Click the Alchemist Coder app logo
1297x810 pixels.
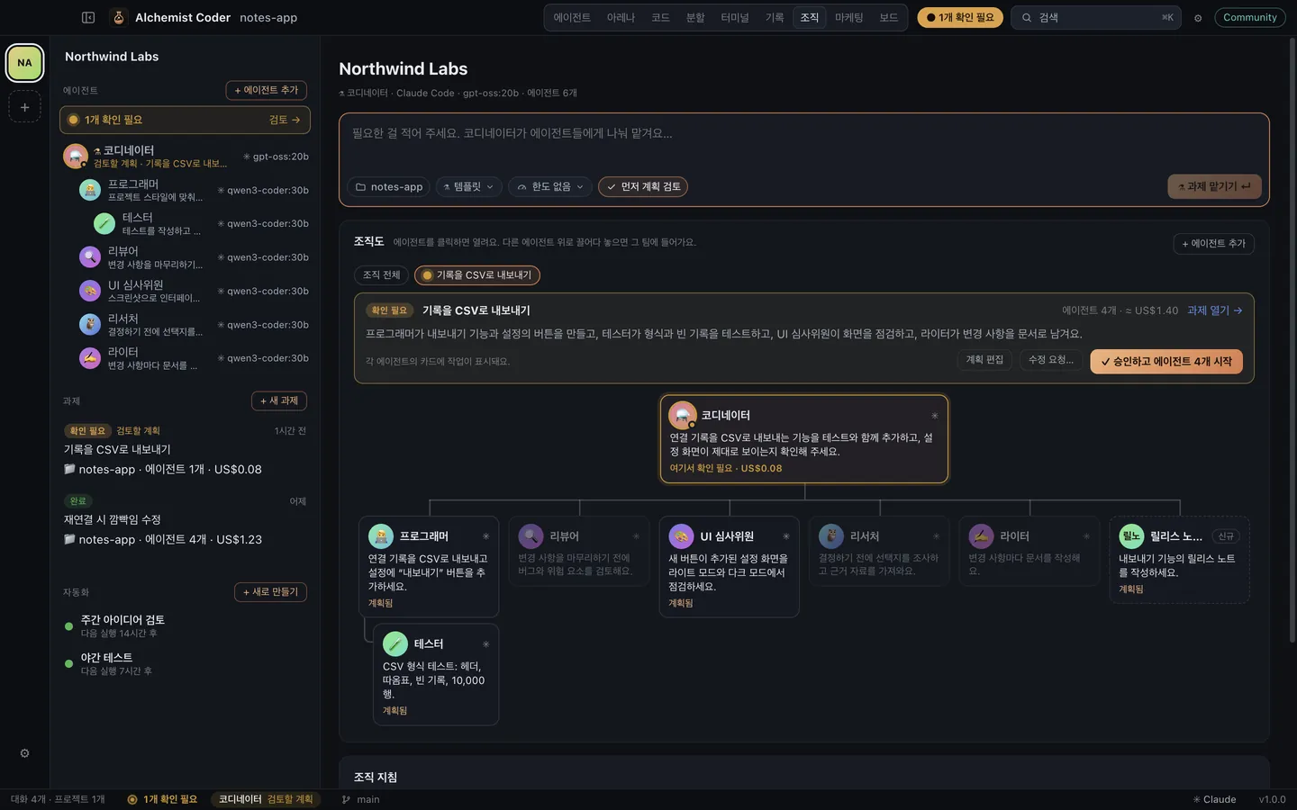[x=118, y=17]
